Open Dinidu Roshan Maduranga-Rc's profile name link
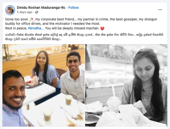This screenshot has height=129, width=170. [x=41, y=8]
